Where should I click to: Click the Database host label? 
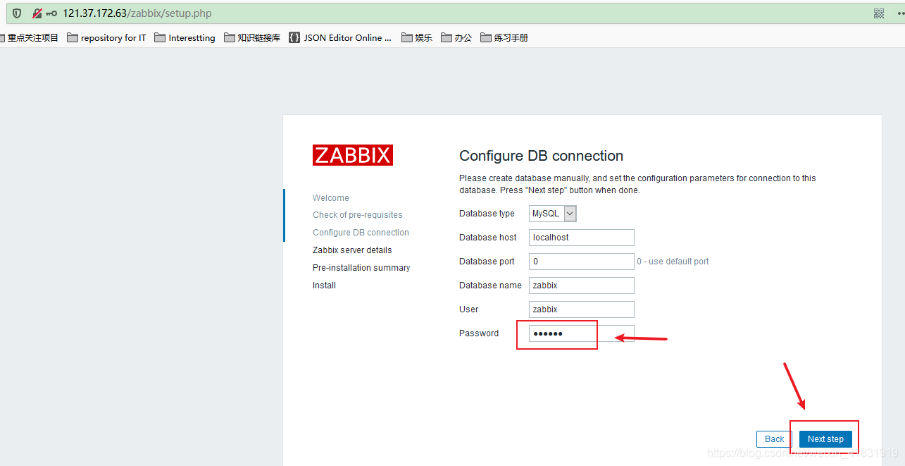[x=488, y=238]
